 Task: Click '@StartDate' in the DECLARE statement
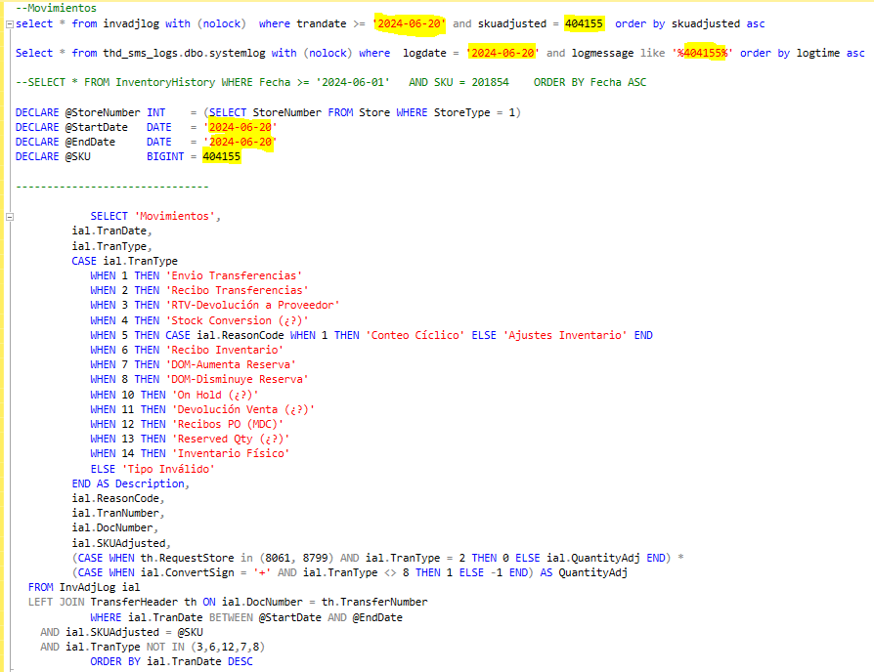coord(97,127)
